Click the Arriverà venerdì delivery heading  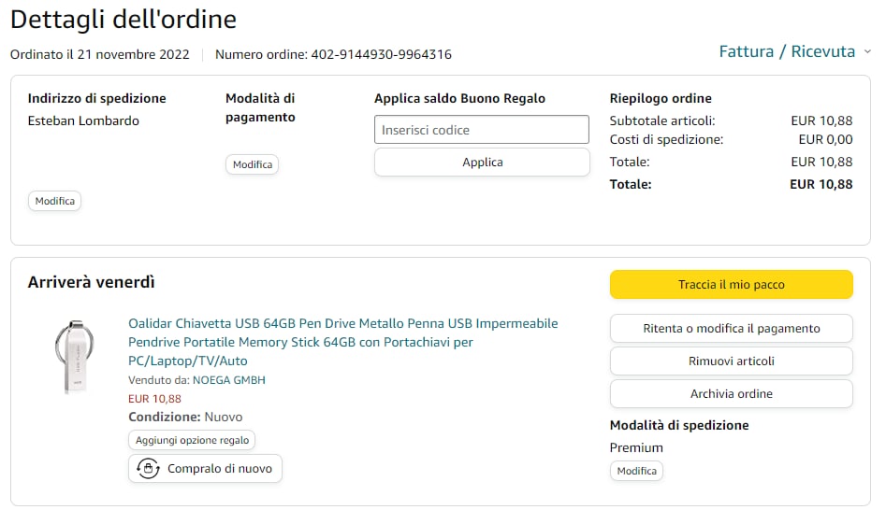92,282
